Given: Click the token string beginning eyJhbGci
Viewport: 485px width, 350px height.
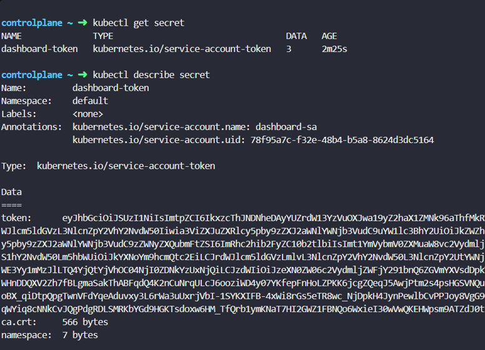Looking at the screenshot, I should pyautogui.click(x=273, y=218).
